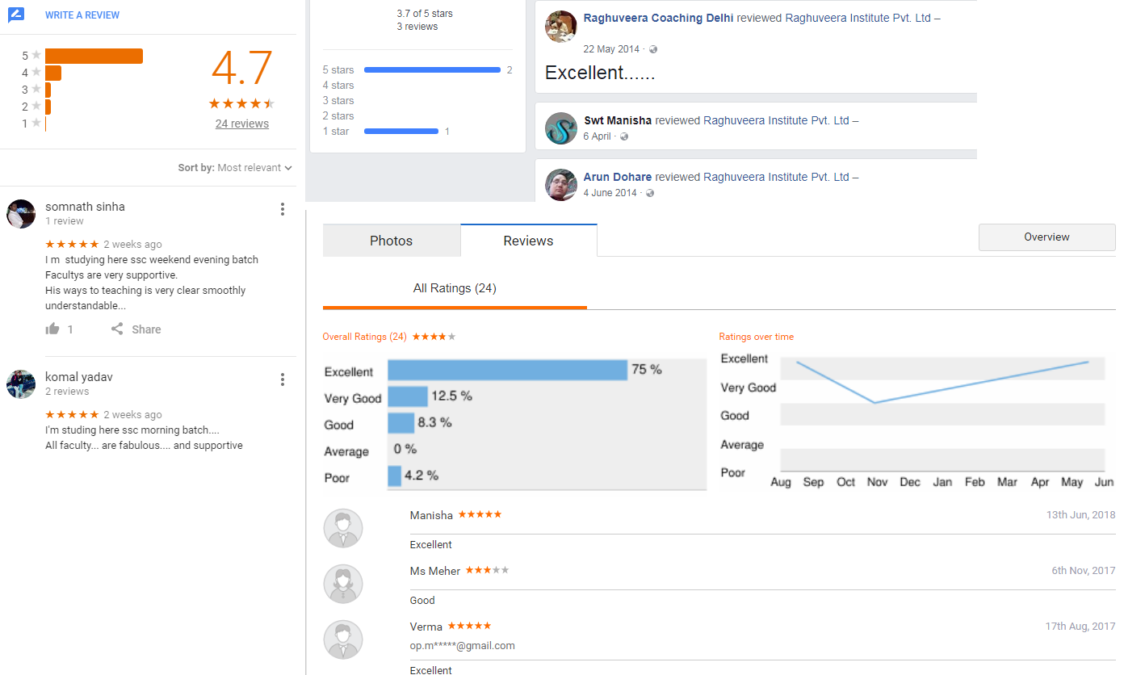The width and height of the screenshot is (1124, 675).
Task: Click the date 17th Aug, 2017
Action: point(1080,627)
